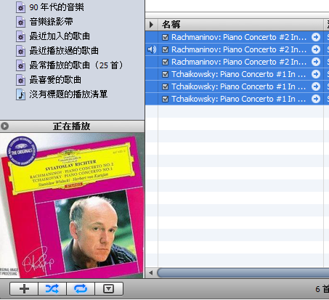
Task: Click store arrow on last Tchaikowsky track
Action: [316, 99]
